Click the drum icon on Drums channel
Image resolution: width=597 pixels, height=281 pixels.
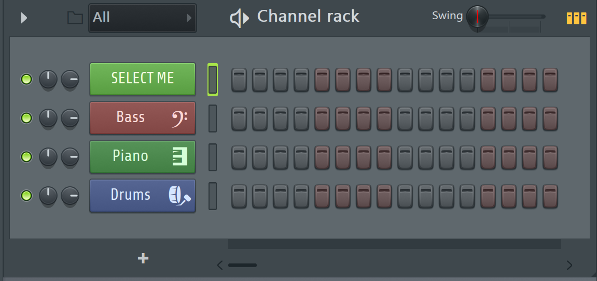[x=179, y=196]
